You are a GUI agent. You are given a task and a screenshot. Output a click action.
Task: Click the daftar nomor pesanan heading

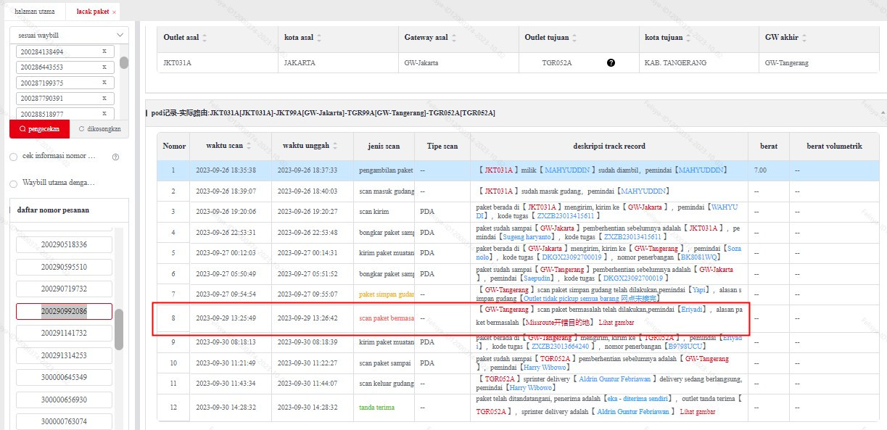click(53, 210)
